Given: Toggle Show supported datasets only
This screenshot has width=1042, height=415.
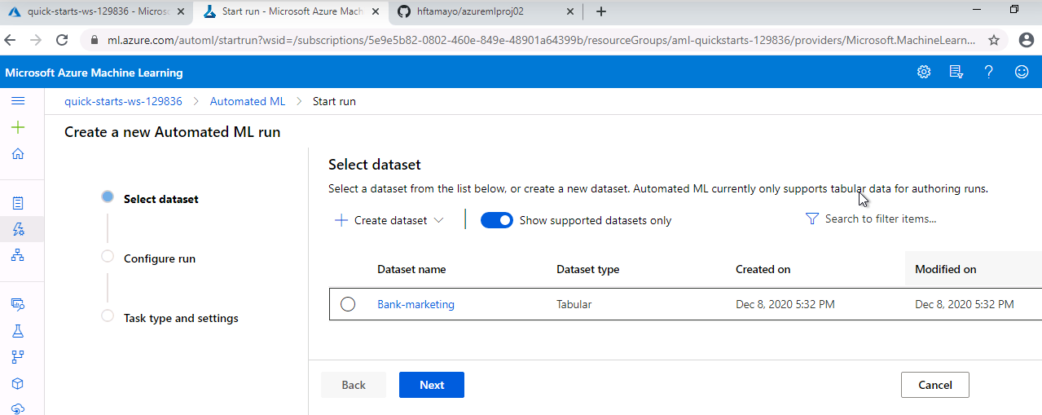Looking at the screenshot, I should (497, 220).
